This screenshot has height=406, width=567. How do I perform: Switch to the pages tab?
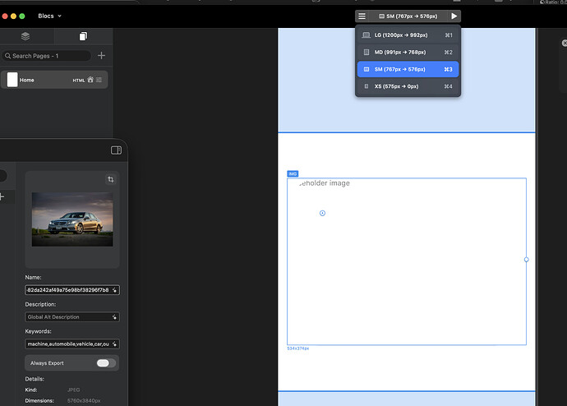(x=83, y=36)
